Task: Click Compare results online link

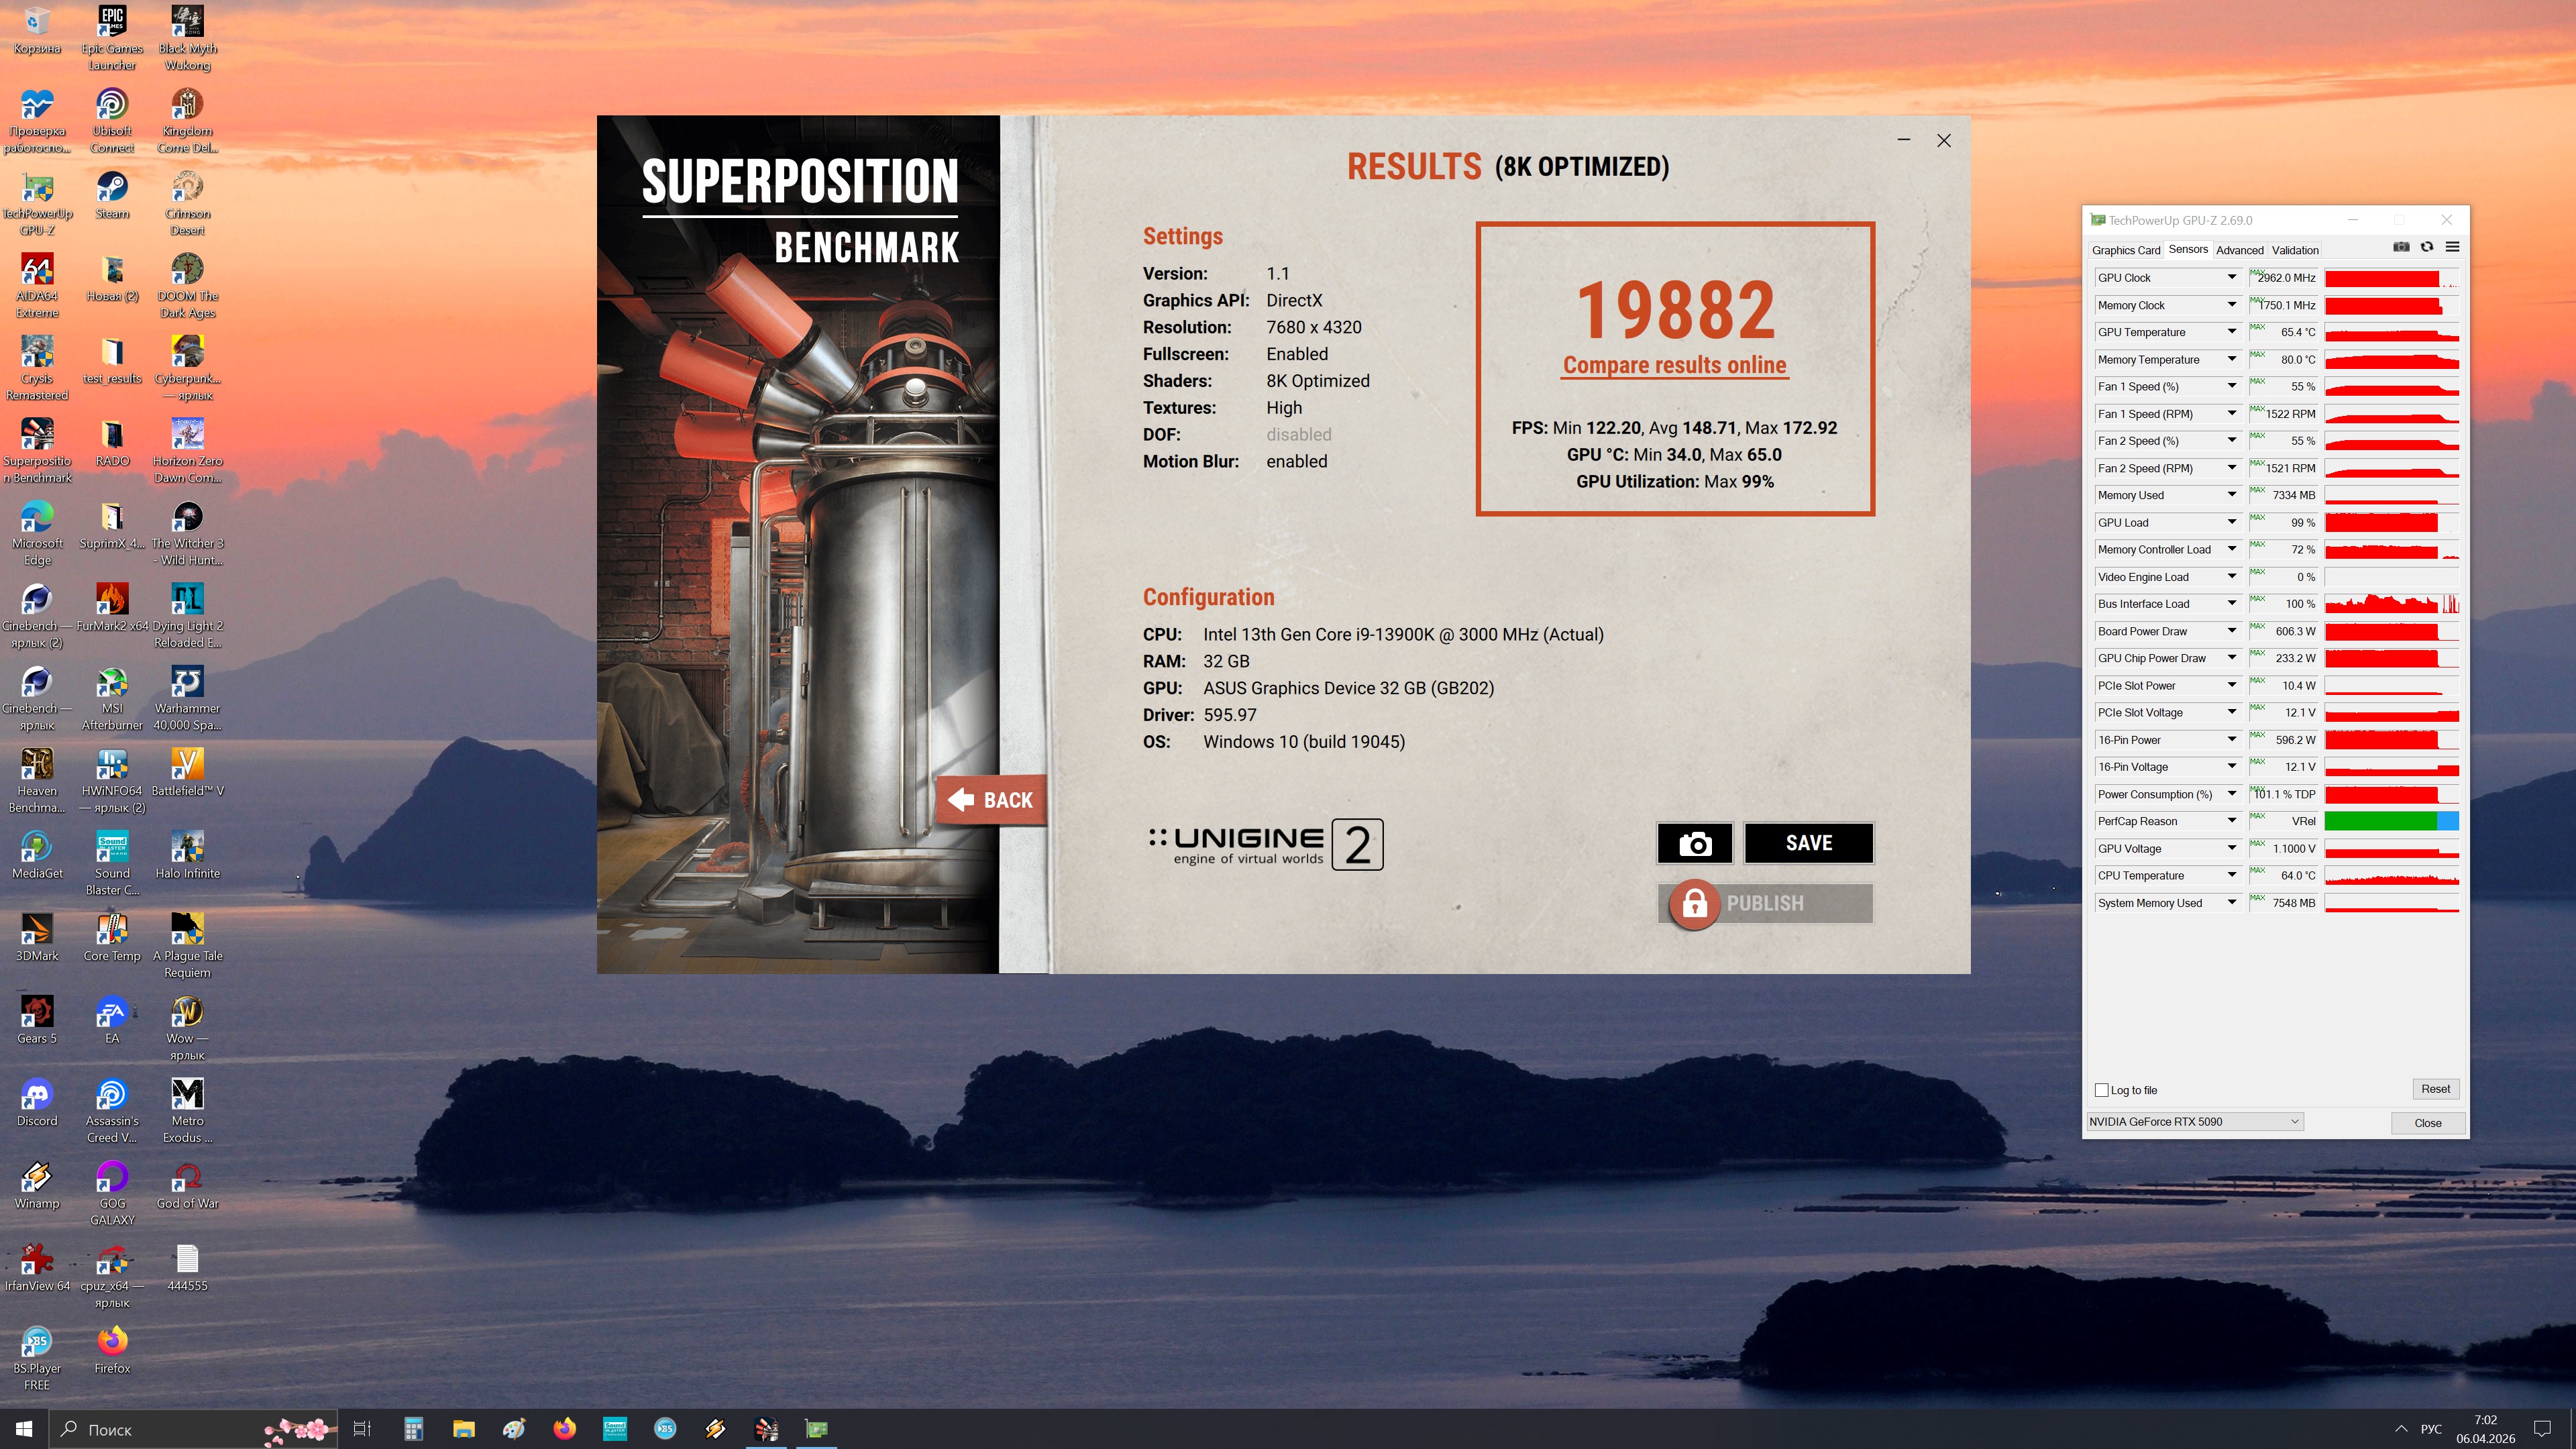Action: (x=1674, y=365)
